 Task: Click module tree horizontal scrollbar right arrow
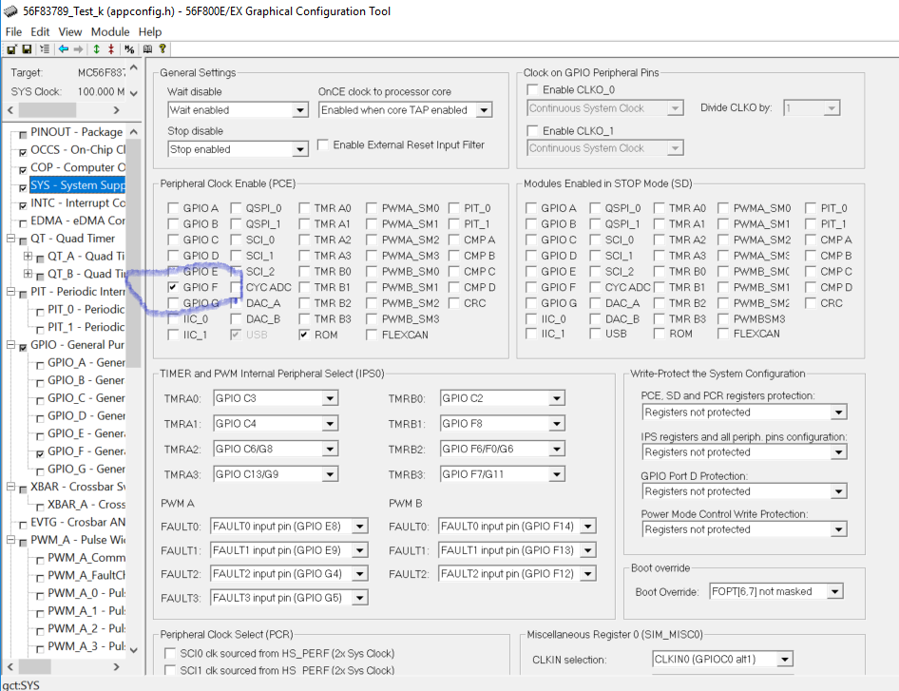[116, 667]
